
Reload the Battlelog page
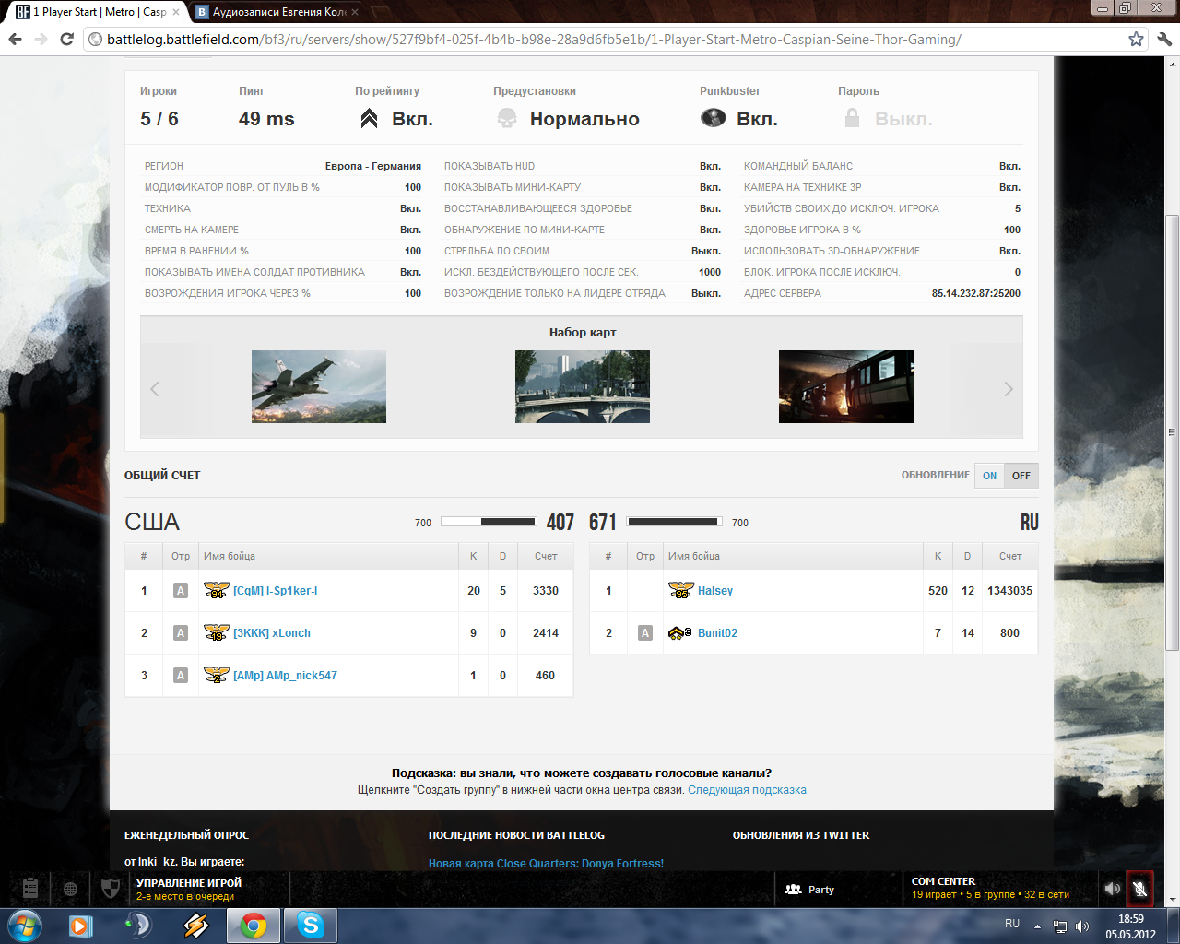(x=66, y=39)
